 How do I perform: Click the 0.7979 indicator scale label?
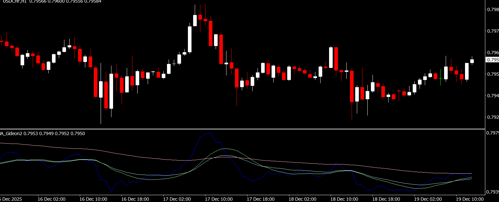click(492, 133)
